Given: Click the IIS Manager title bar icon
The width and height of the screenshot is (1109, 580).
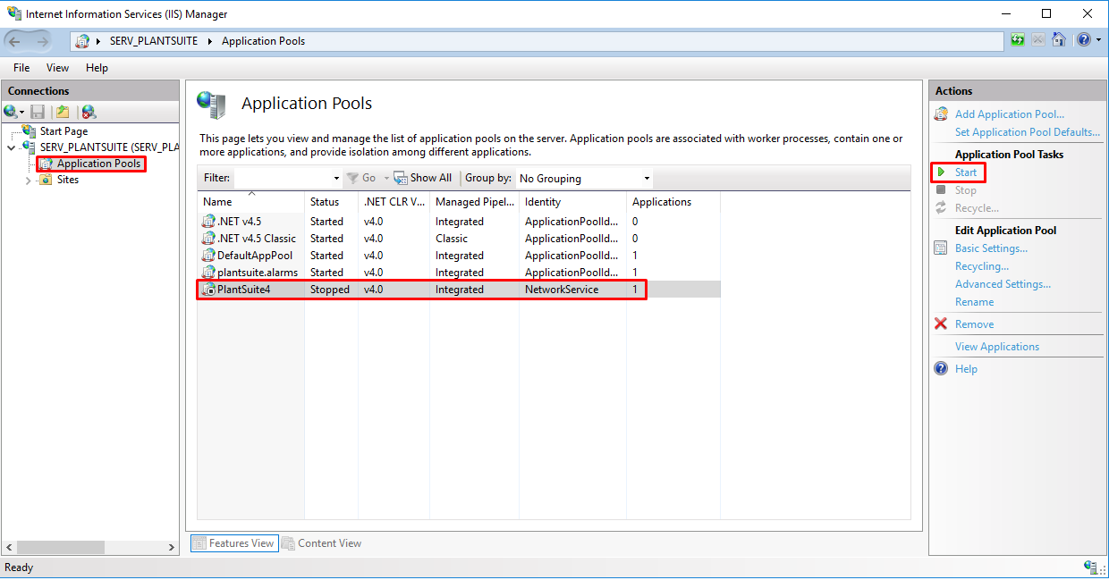Looking at the screenshot, I should [x=13, y=14].
